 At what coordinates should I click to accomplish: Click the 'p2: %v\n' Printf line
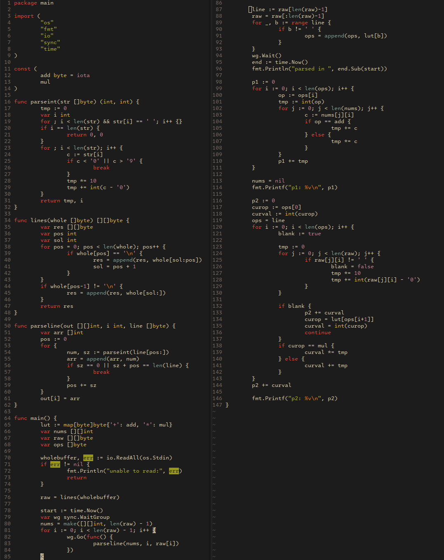click(x=295, y=398)
